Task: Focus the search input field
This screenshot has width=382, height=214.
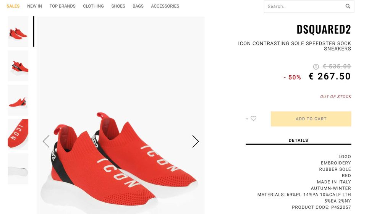Action: tap(304, 6)
